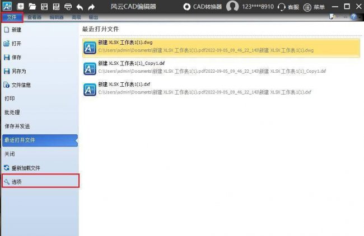Viewport: 364px width, 236px height.
Task: Click the 风云CAD app logo icon
Action: pyautogui.click(x=7, y=6)
